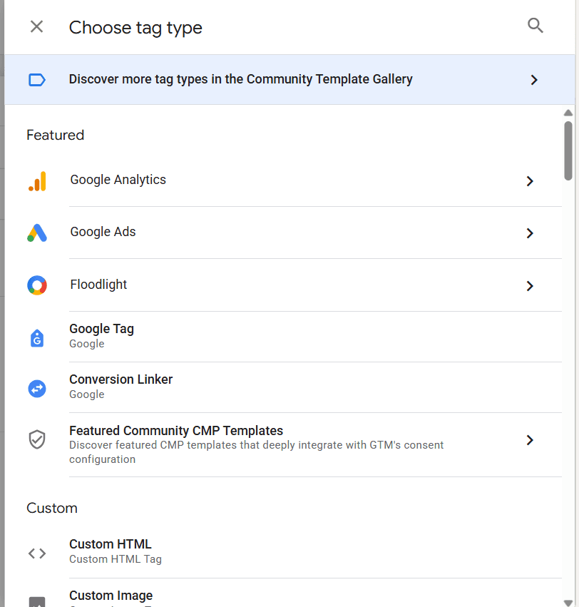Click the Floodlight ring icon
Image resolution: width=579 pixels, height=607 pixels.
pyautogui.click(x=37, y=285)
